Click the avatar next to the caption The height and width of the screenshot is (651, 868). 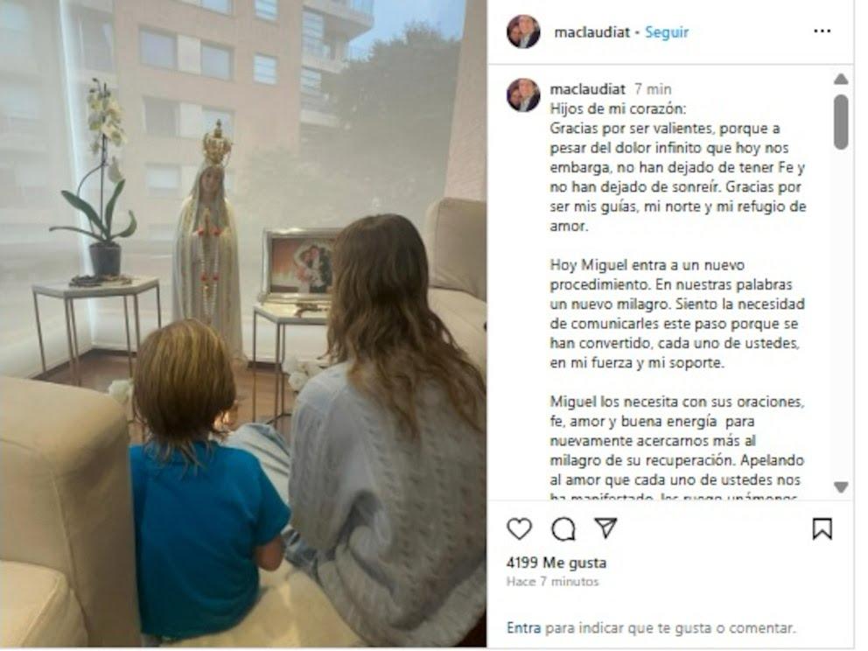(523, 95)
